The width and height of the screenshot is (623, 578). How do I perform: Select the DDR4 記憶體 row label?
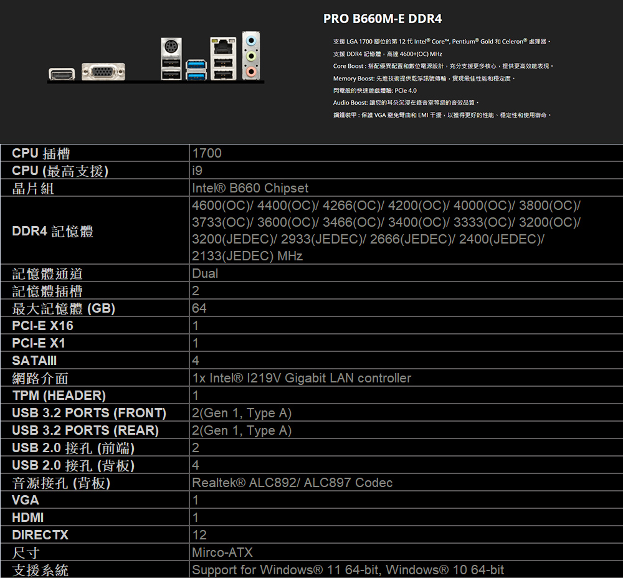tap(53, 231)
